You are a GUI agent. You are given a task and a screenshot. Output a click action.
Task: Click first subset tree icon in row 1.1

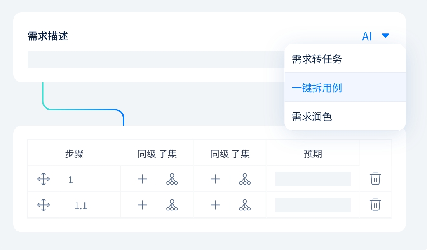point(172,205)
